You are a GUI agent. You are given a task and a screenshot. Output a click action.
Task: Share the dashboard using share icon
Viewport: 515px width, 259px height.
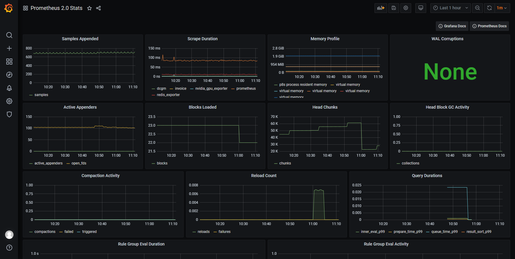click(x=98, y=8)
